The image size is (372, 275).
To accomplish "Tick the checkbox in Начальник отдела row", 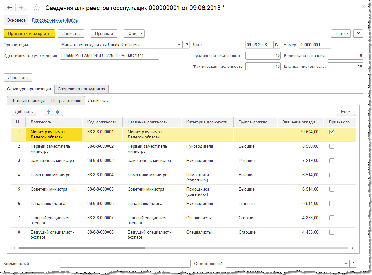I will coord(331,204).
